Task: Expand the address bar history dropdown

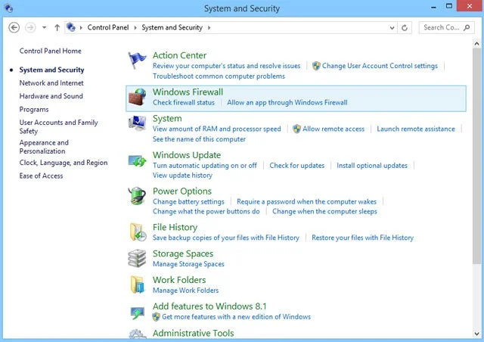Action: pyautogui.click(x=392, y=28)
